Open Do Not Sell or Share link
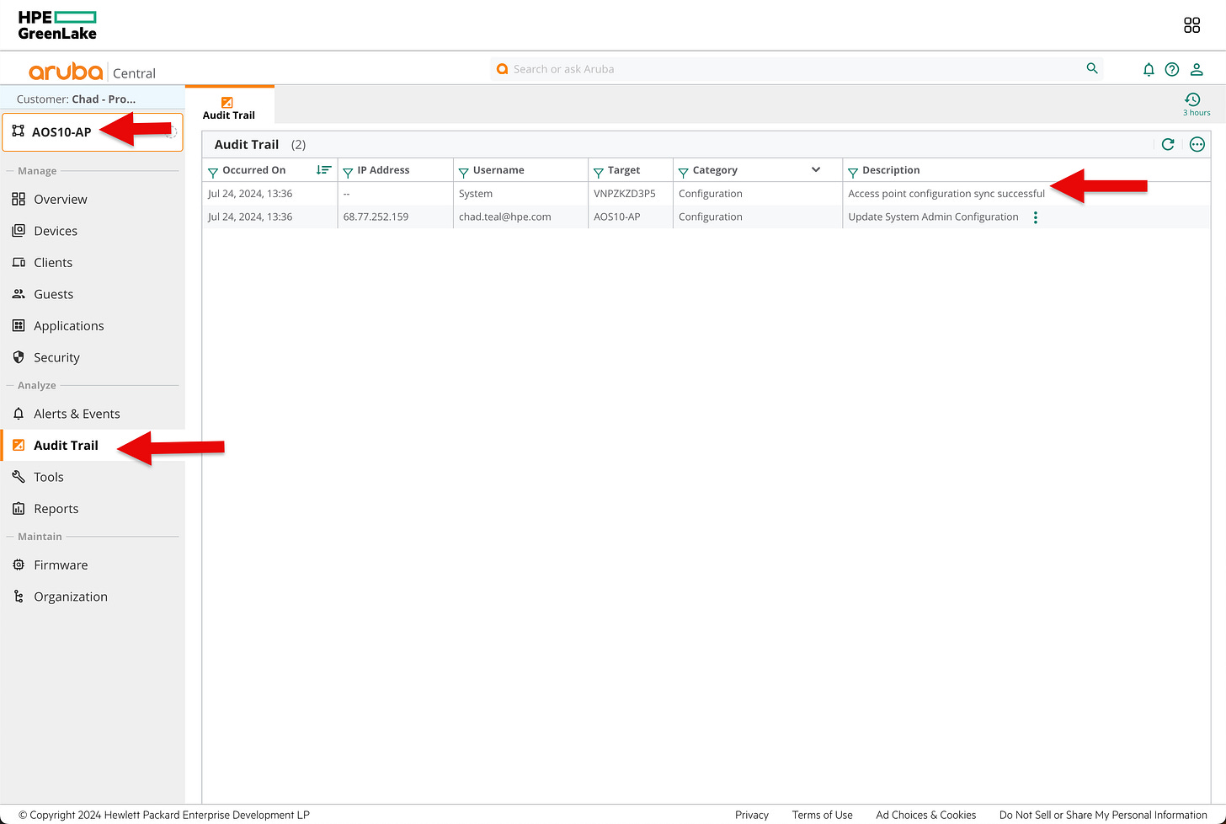 click(x=1101, y=815)
